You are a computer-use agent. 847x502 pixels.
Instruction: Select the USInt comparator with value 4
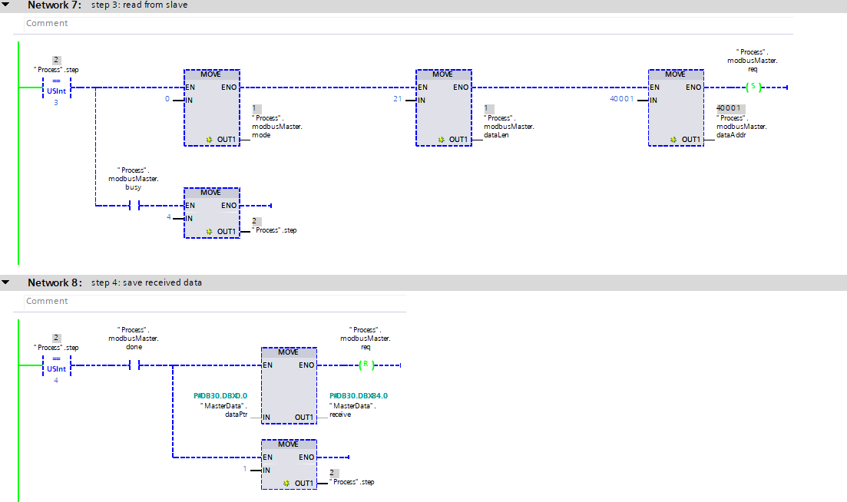click(x=55, y=365)
